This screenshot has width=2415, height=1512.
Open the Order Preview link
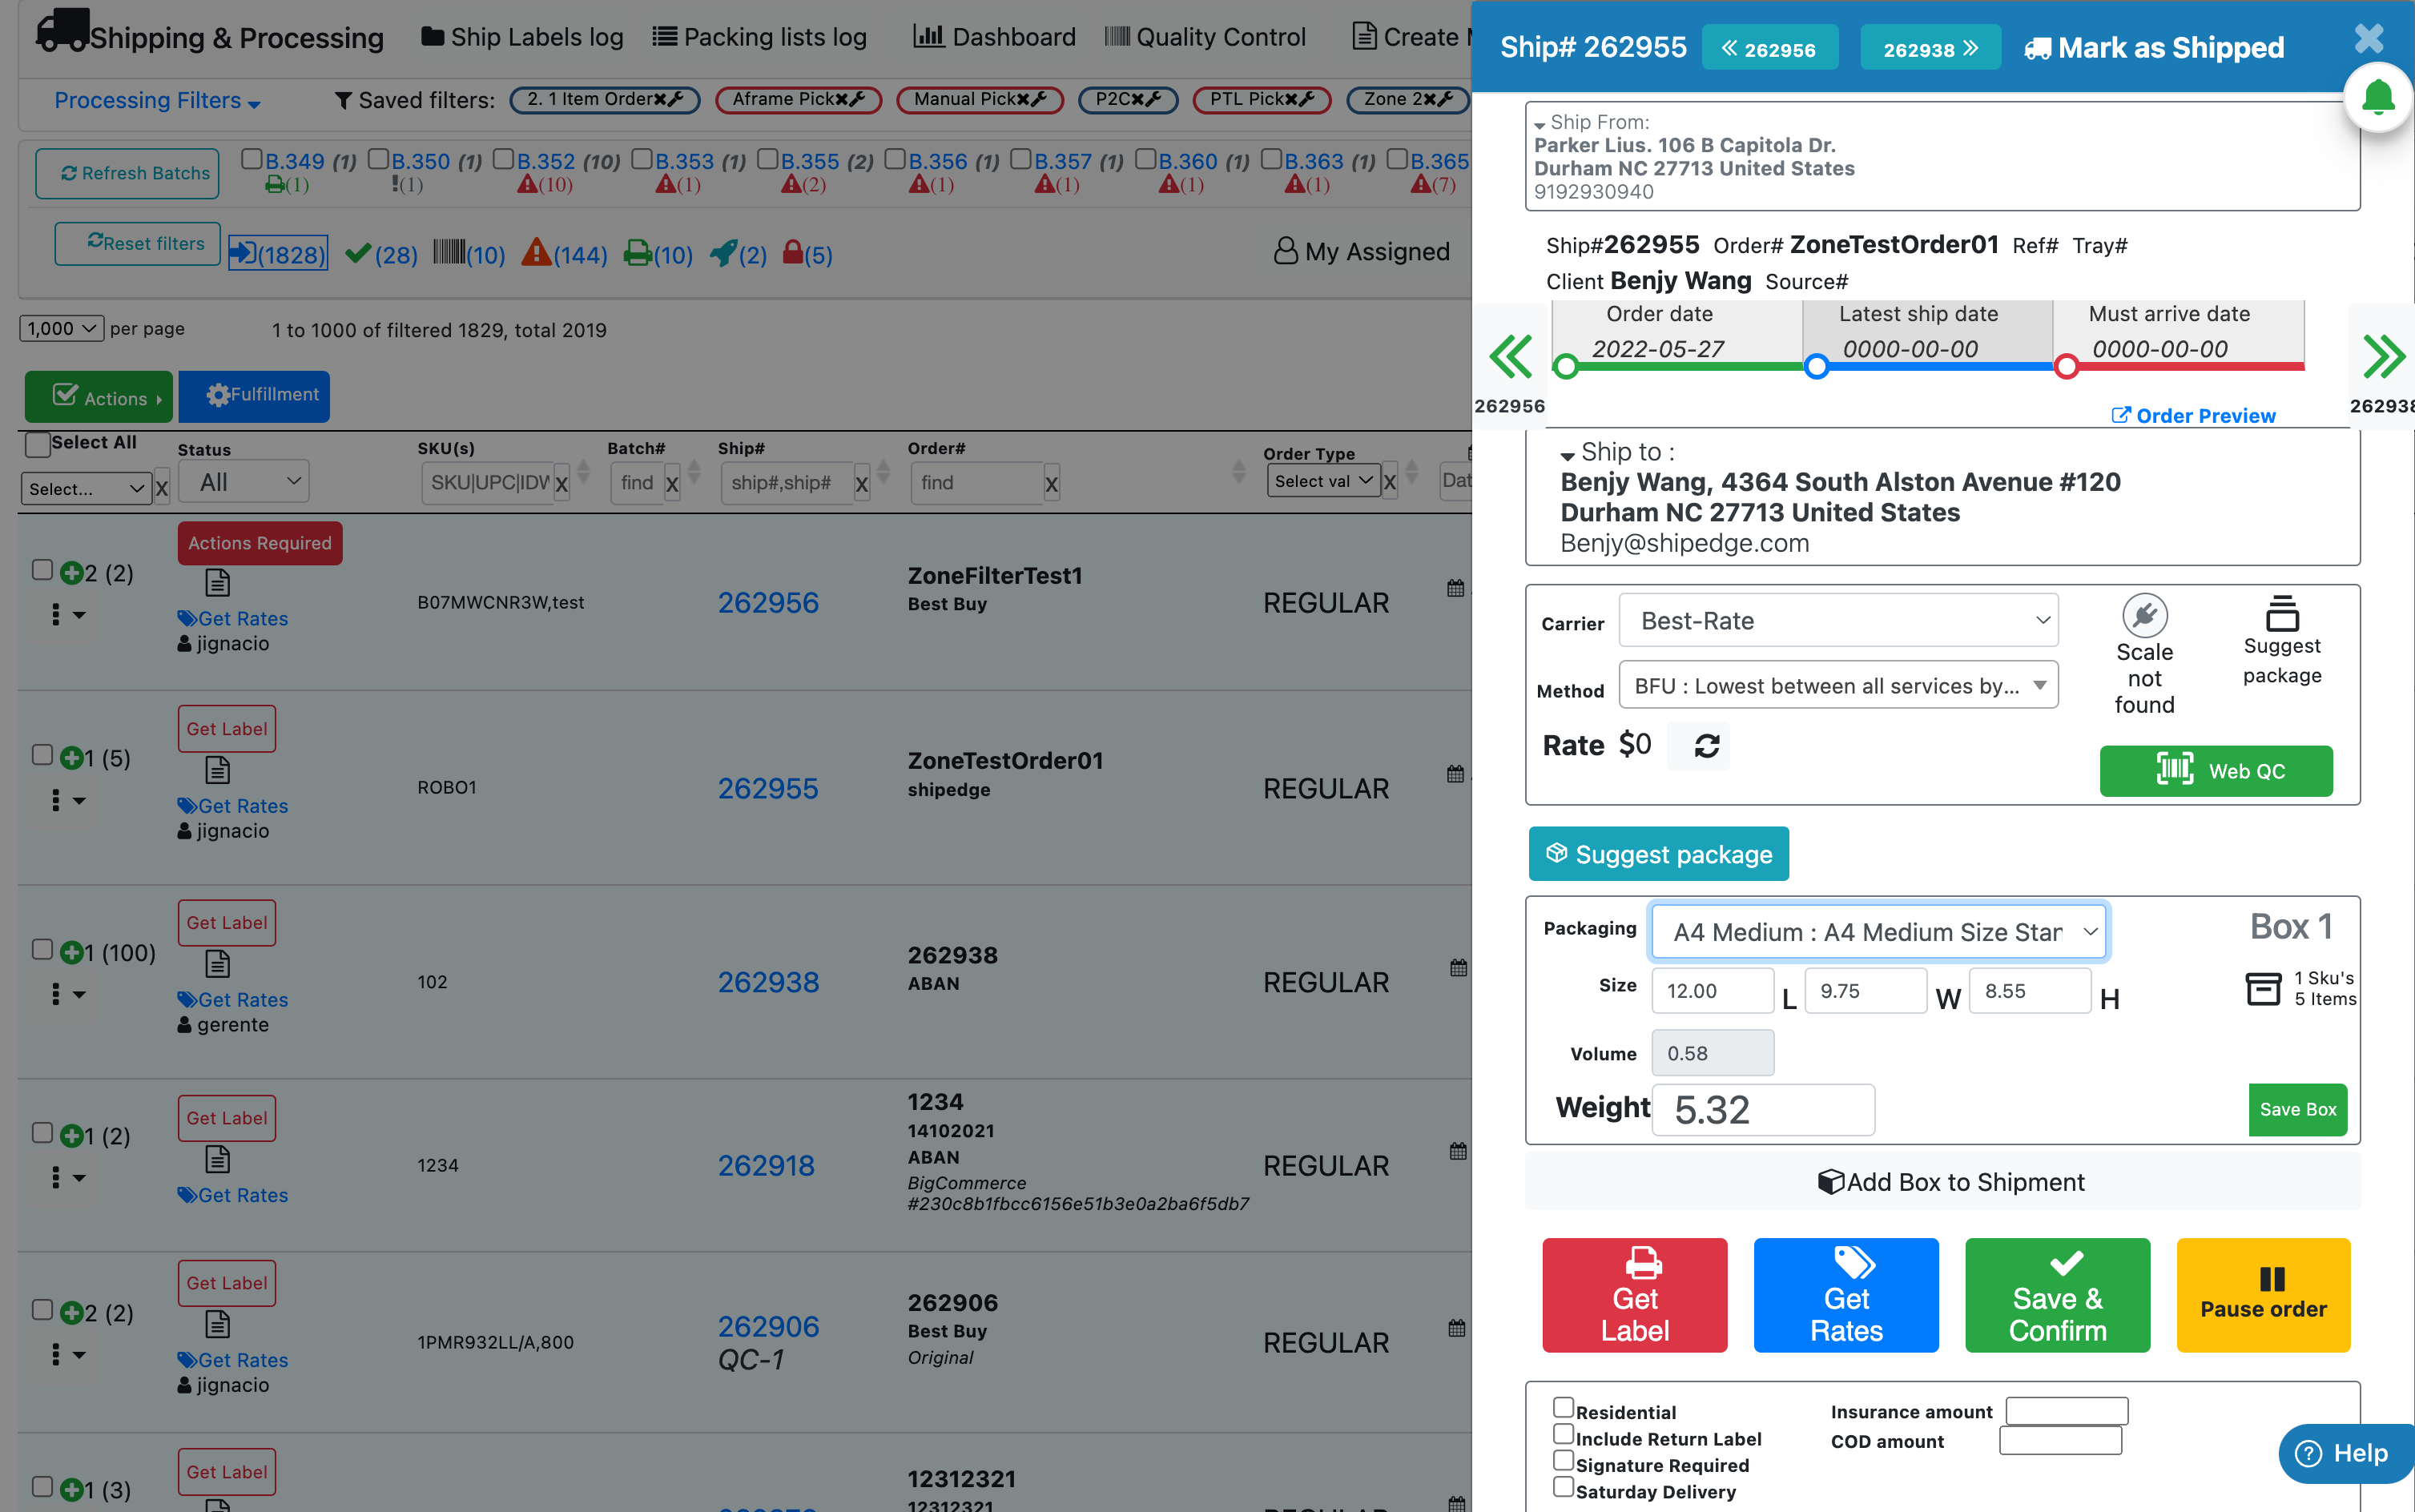(x=2193, y=416)
